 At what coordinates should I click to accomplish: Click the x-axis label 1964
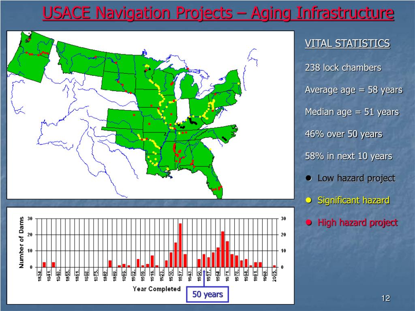218,276
